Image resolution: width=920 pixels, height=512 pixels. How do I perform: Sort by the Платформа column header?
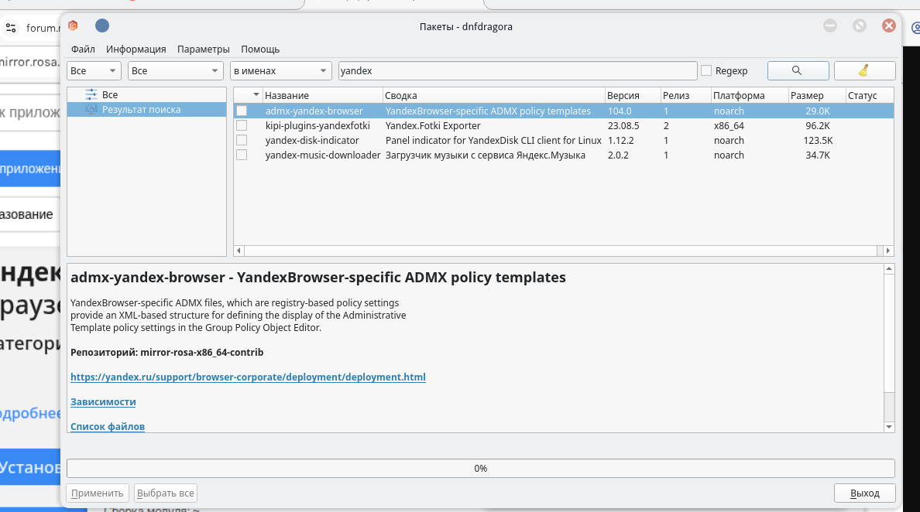(750, 95)
